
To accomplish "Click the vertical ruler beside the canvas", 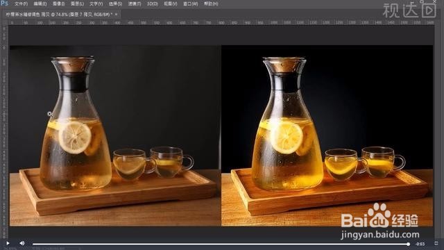I will 4,132.
